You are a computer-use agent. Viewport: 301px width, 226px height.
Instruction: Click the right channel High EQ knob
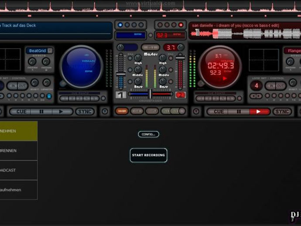(x=163, y=58)
